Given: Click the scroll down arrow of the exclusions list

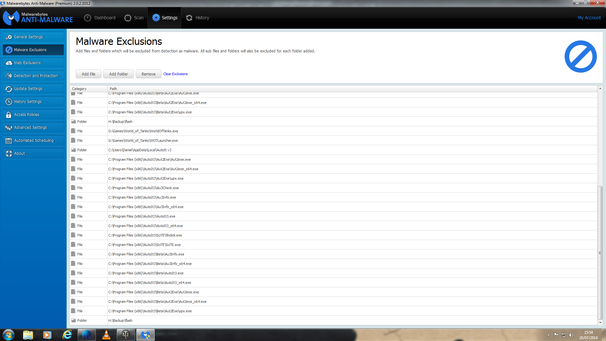Looking at the screenshot, I should coord(600,323).
